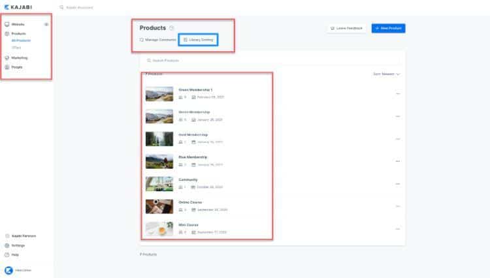Click the Website icon in the sidebar
The width and height of the screenshot is (490, 278).
click(7, 24)
